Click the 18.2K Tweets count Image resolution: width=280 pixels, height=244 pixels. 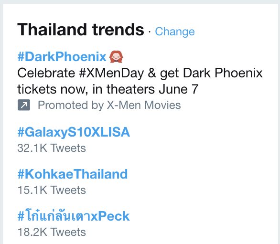tap(52, 232)
